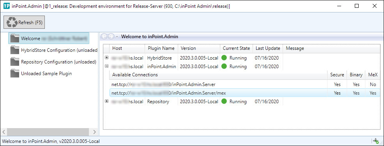This screenshot has height=146, width=384.
Task: Select the HybridStore plugin name cell
Action: [x=159, y=58]
